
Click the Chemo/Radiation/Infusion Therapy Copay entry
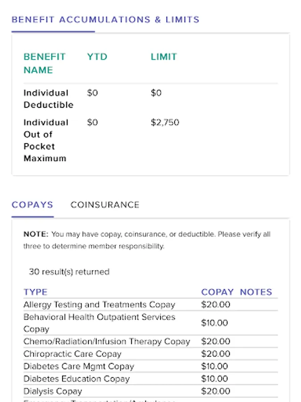point(107,342)
